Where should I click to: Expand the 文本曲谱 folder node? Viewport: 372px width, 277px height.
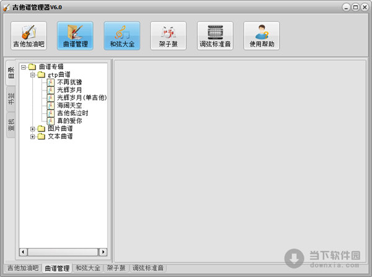click(32, 137)
